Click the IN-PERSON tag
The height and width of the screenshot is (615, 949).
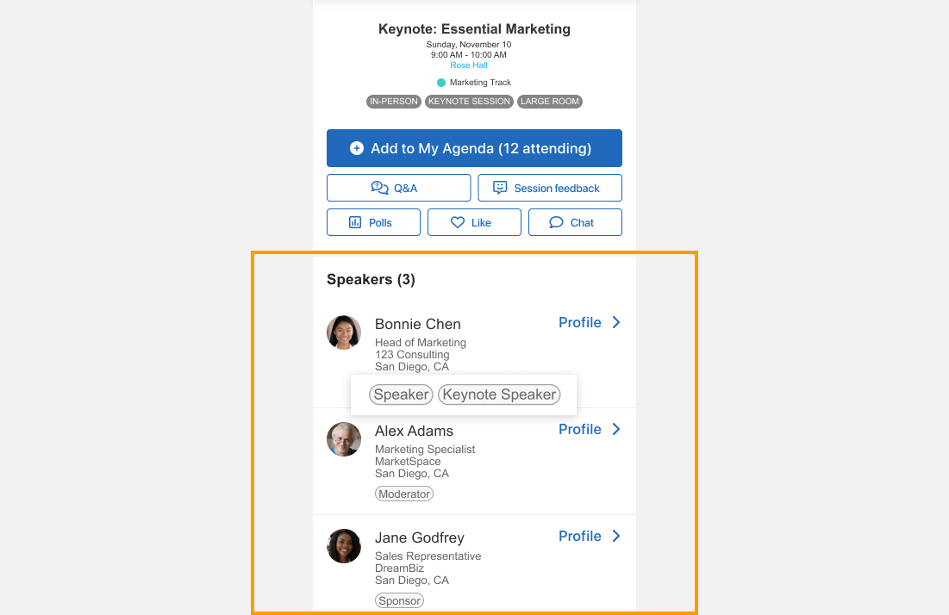[x=393, y=102]
